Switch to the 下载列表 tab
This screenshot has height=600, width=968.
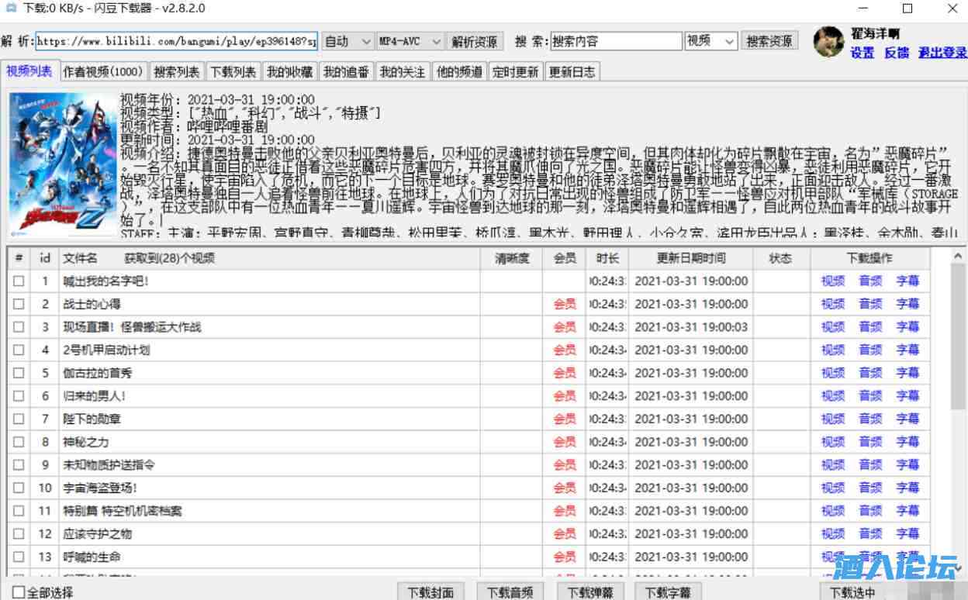pyautogui.click(x=233, y=72)
